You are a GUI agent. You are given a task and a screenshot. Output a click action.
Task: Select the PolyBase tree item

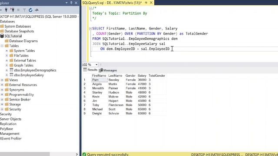pos(7,129)
